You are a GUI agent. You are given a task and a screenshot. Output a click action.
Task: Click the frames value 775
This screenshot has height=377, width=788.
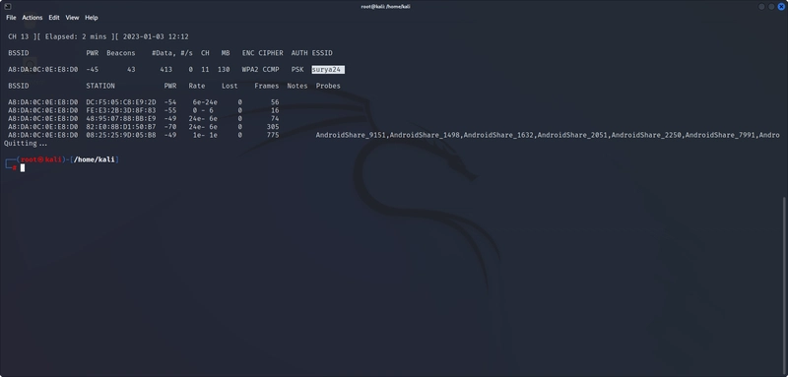click(273, 135)
